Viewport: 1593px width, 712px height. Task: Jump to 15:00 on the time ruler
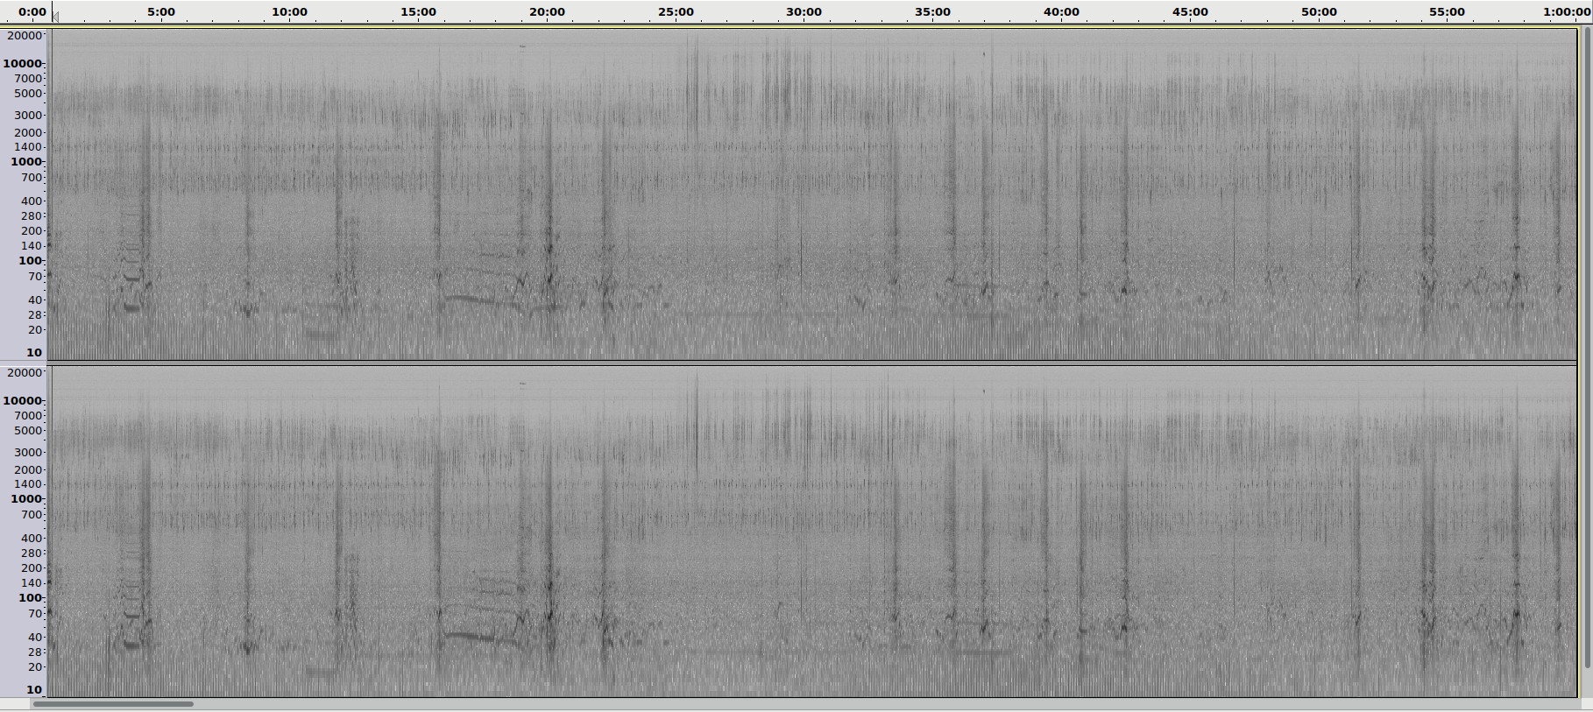[418, 12]
